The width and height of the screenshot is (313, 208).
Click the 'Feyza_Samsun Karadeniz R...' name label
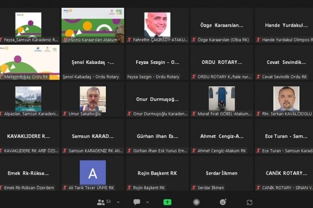(x=31, y=40)
